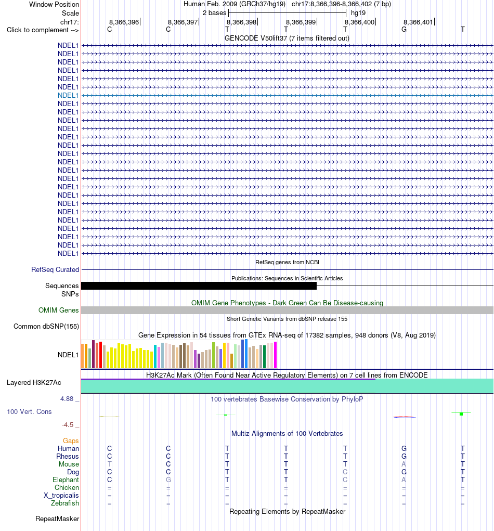Click the Dog C mismatch base
This screenshot has height=531, width=494.
(x=345, y=472)
